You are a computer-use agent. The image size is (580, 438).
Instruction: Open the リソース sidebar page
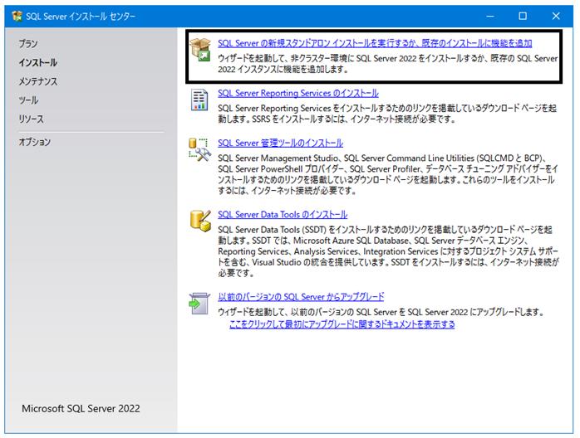31,119
